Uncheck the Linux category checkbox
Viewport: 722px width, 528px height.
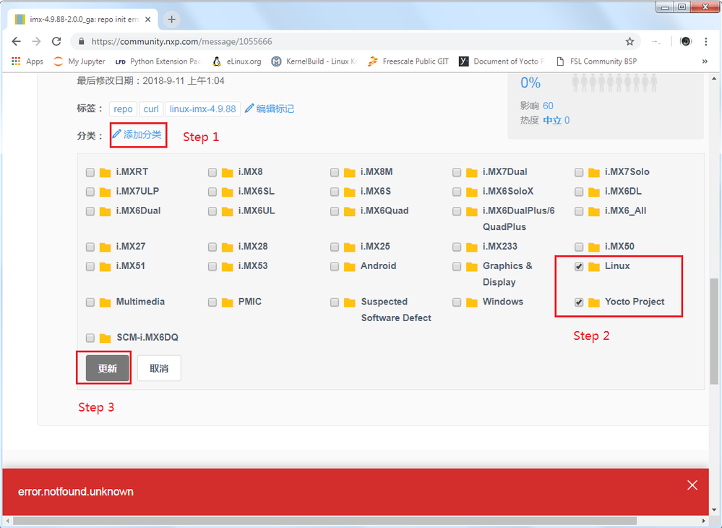(579, 266)
